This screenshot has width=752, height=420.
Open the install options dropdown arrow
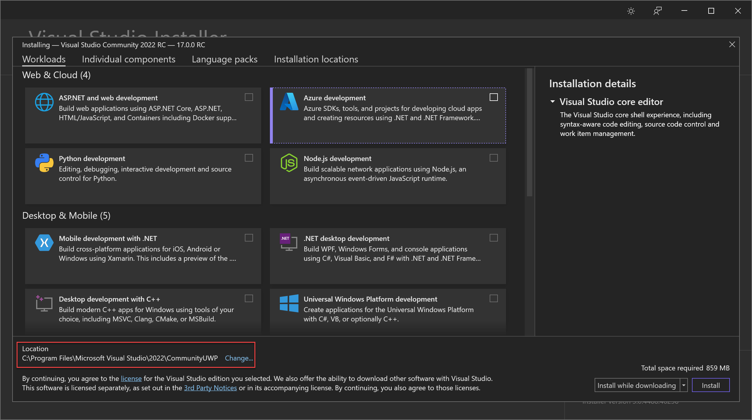(x=684, y=385)
